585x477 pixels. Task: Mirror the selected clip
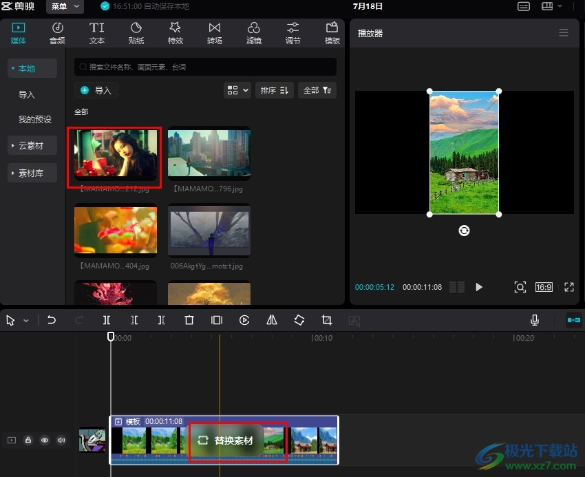point(272,320)
